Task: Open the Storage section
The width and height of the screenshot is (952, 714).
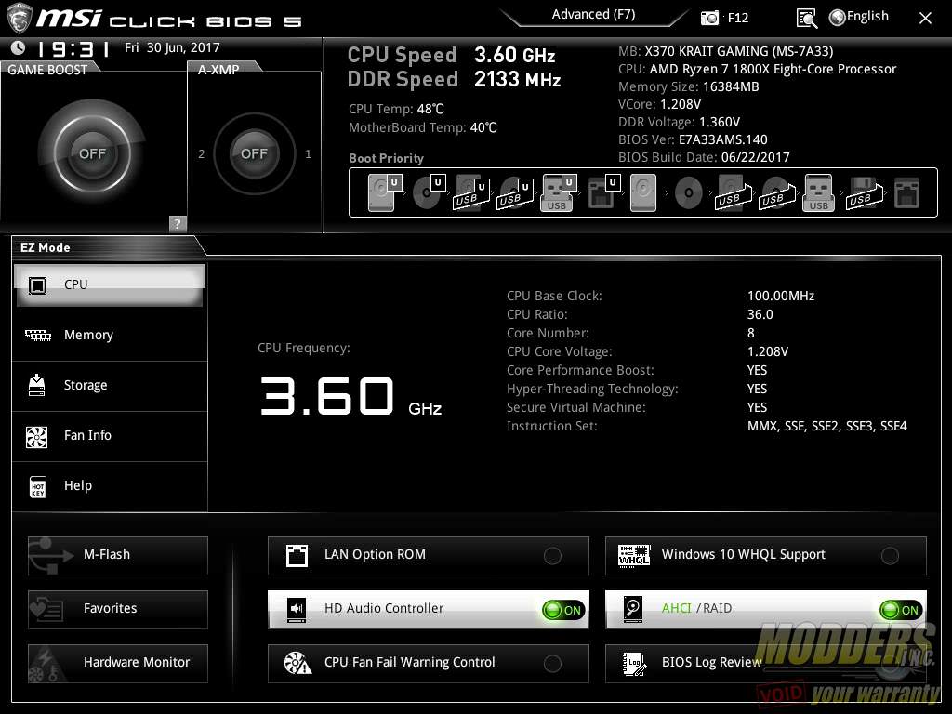Action: click(110, 386)
